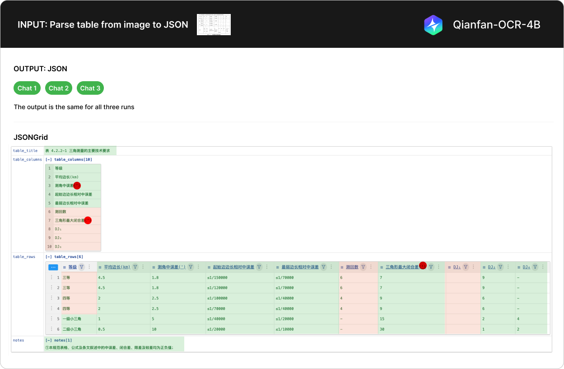Select the table_title value cell
The image size is (564, 369).
80,151
